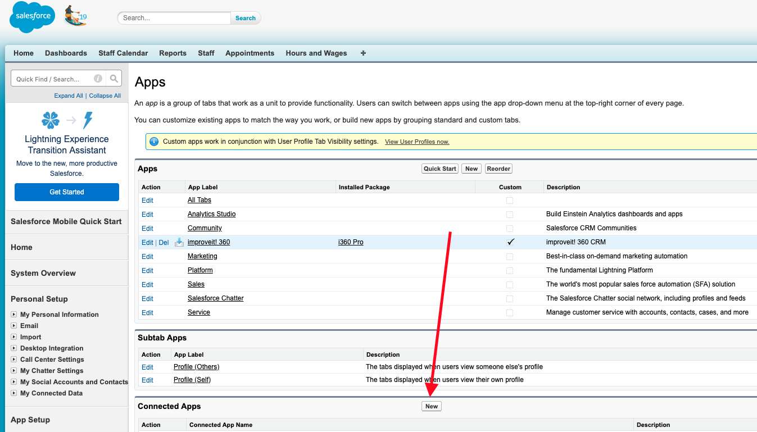
Task: Click Del for improveit! 360 app
Action: (164, 242)
